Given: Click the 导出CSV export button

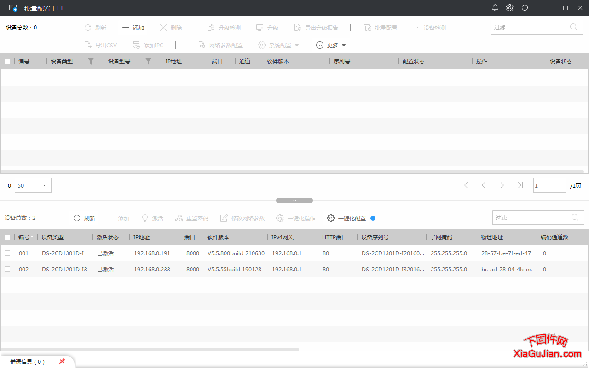Looking at the screenshot, I should point(100,45).
